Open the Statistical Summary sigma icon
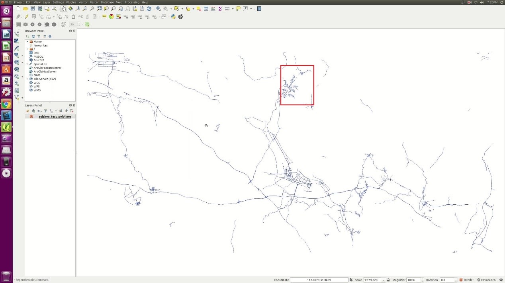The height and width of the screenshot is (283, 505). 220,9
